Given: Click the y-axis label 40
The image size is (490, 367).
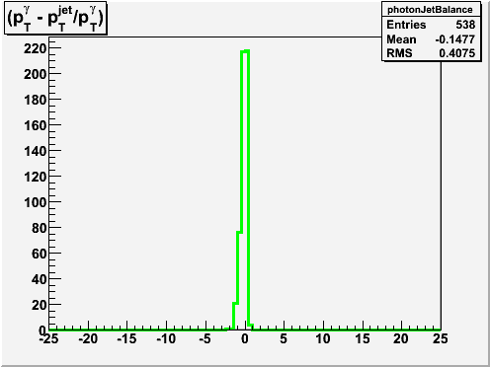Looking at the screenshot, I should tap(39, 279).
